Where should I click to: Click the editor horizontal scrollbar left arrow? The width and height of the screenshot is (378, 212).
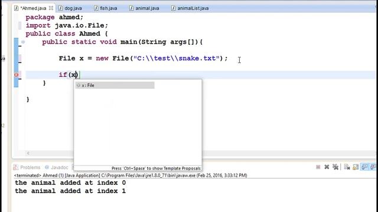coord(28,153)
